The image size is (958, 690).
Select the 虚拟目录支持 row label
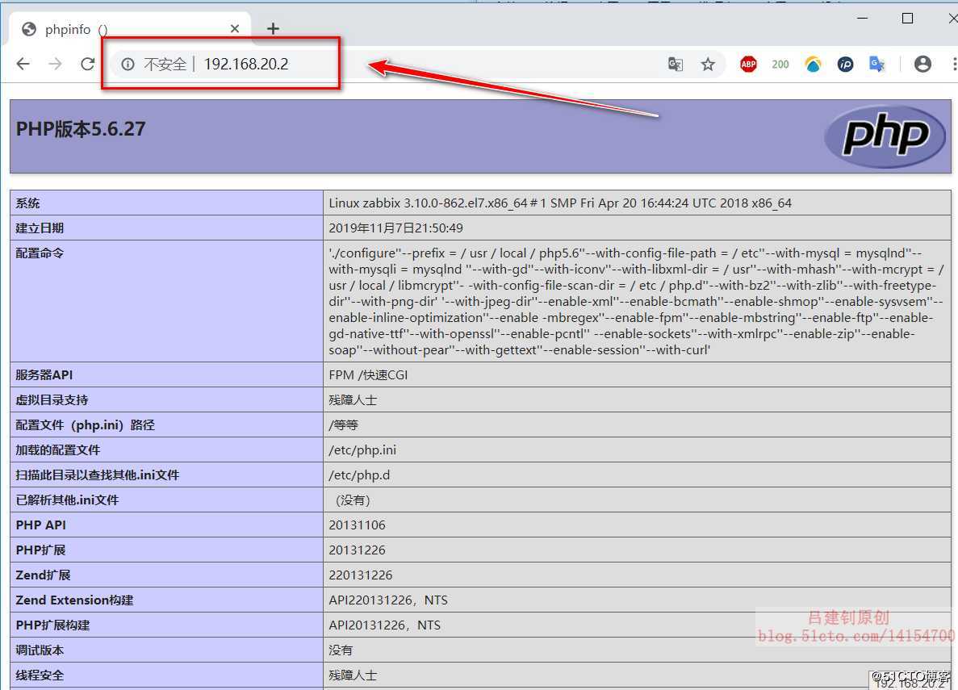pos(52,399)
